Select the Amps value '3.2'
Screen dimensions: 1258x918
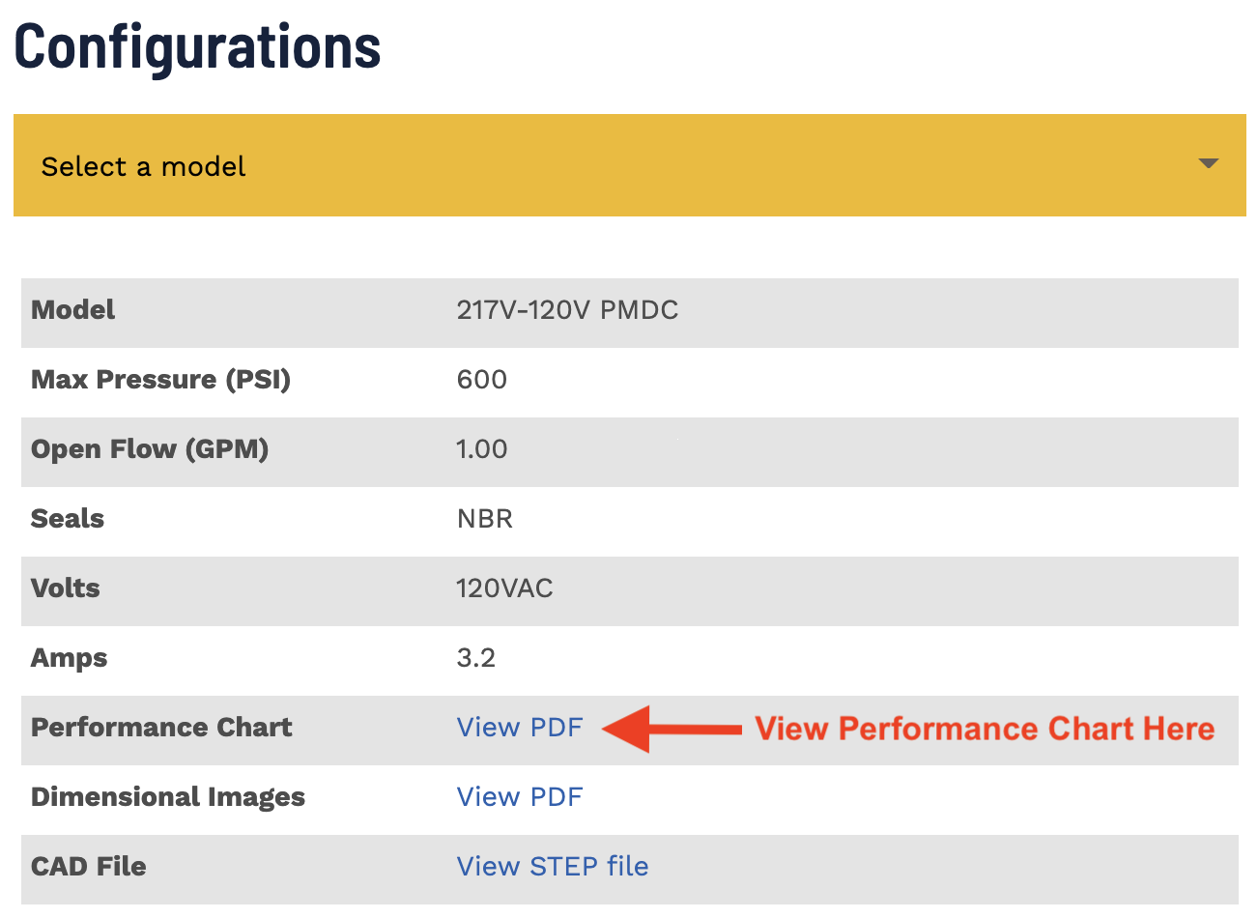[475, 657]
